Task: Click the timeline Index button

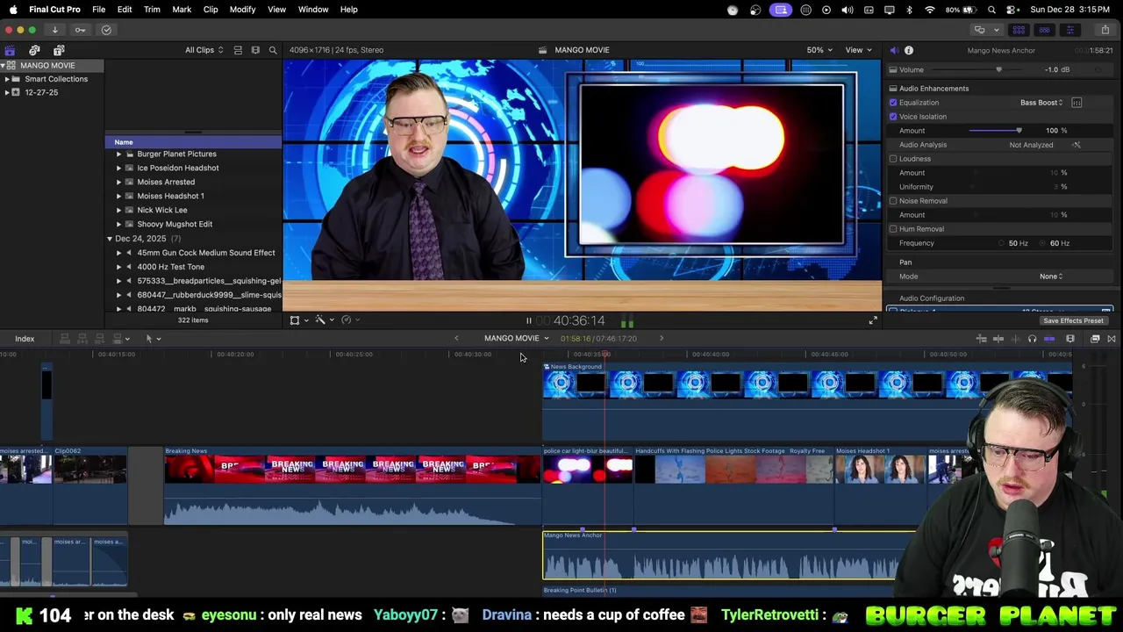Action: coord(25,339)
